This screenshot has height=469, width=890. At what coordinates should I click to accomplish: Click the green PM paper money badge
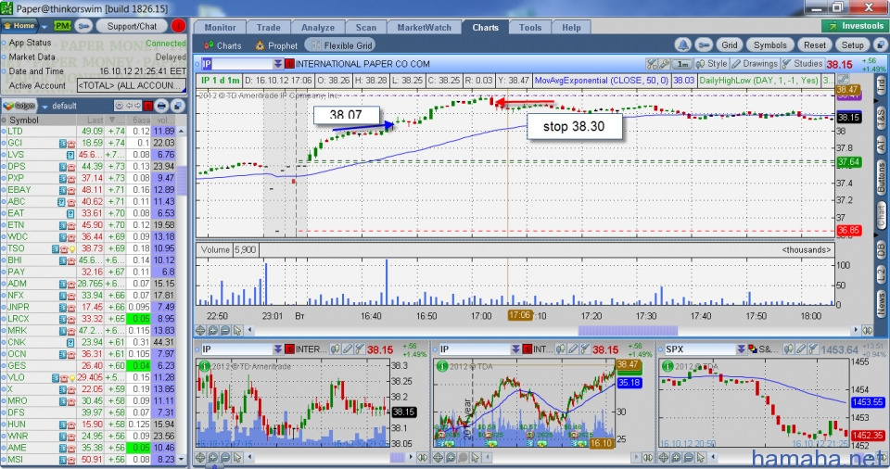tap(62, 26)
